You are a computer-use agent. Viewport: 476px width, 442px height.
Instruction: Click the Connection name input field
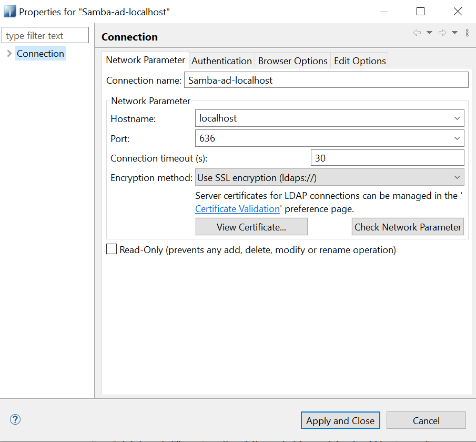point(326,80)
